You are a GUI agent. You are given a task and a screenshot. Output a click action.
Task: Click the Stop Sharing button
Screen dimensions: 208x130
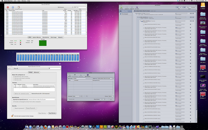click(52, 113)
